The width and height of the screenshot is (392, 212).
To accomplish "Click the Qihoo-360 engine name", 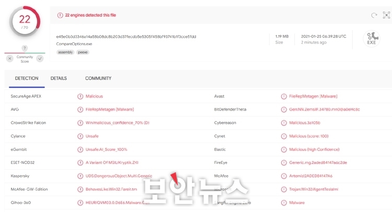I will 21,203.
